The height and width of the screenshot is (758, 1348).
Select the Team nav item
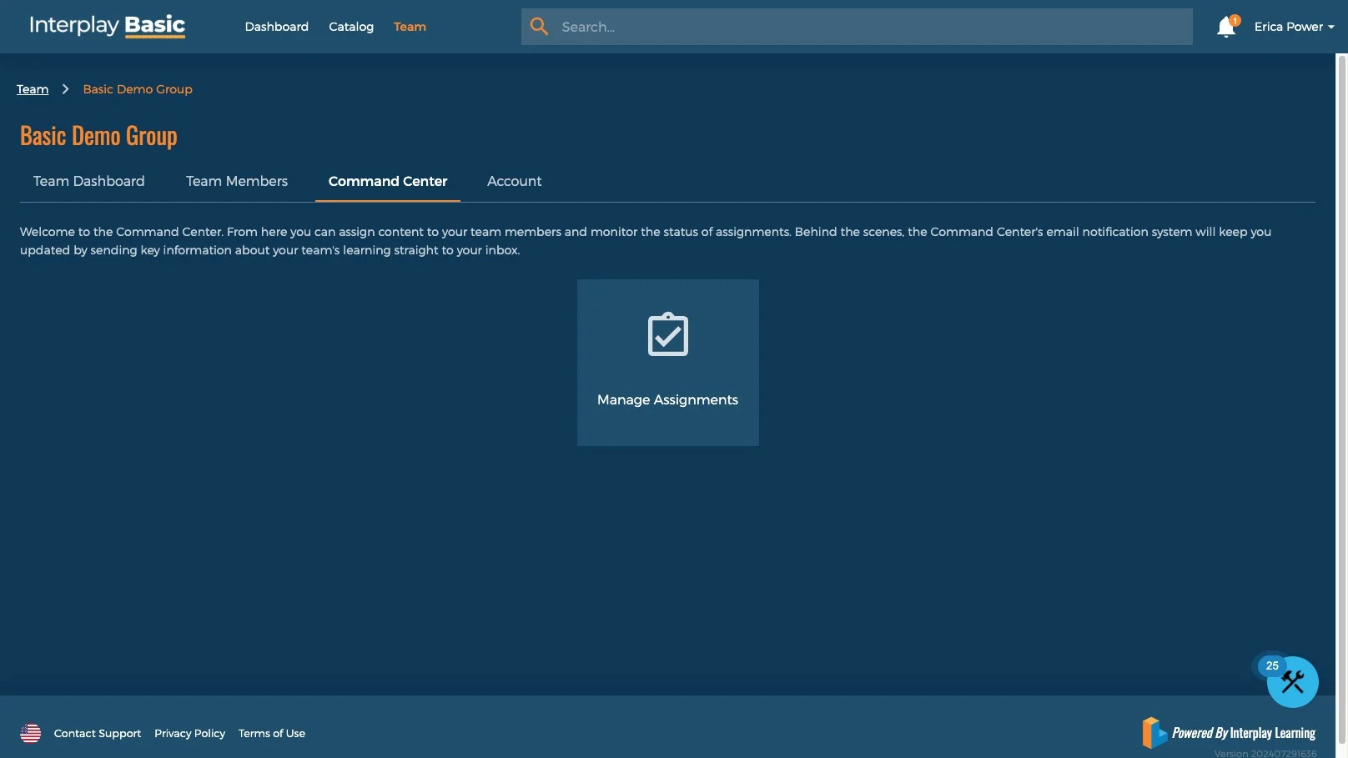[410, 27]
